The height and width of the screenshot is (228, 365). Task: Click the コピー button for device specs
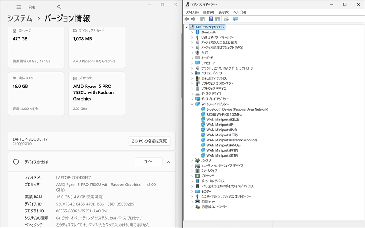coord(148,162)
